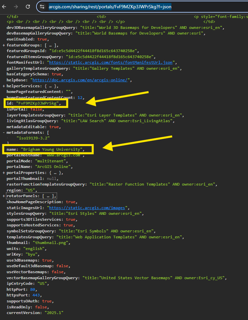The height and width of the screenshot is (320, 248).
Task: Click the portalThumbnail null value
Action: click(x=52, y=179)
